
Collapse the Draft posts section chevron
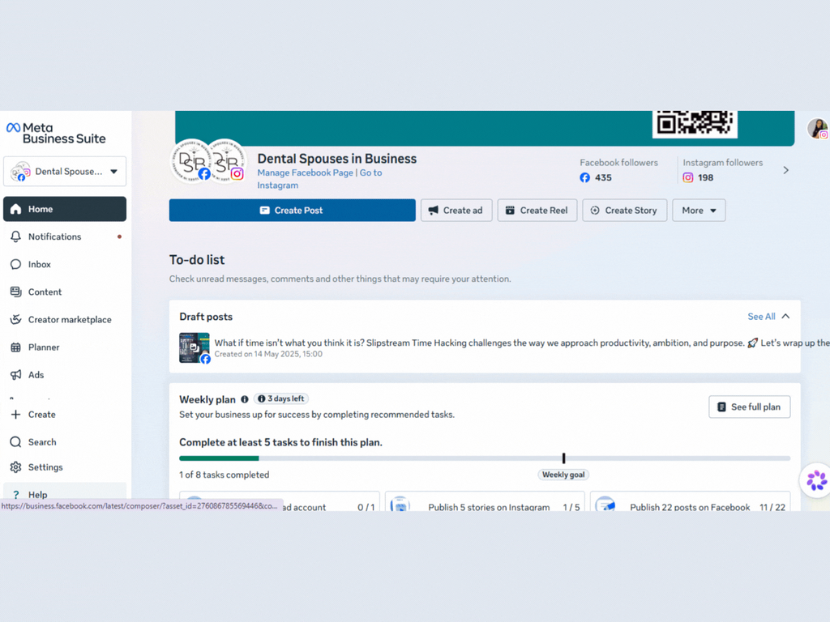point(785,317)
